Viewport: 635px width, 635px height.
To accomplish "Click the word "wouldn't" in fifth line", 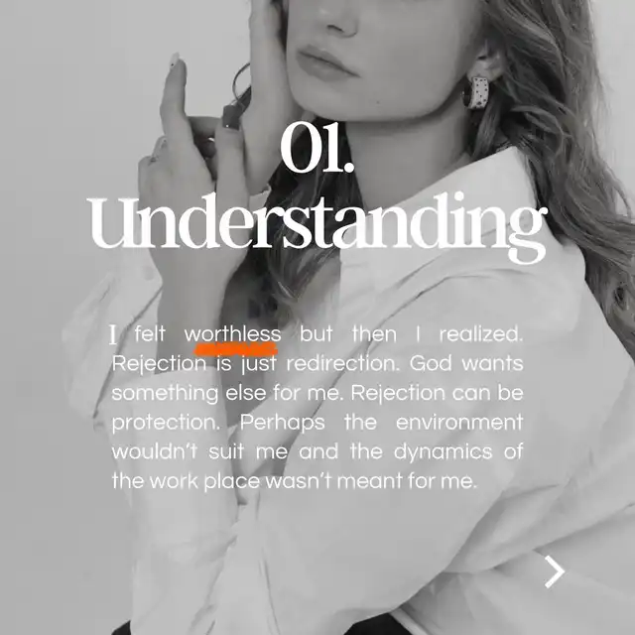I will pos(155,452).
